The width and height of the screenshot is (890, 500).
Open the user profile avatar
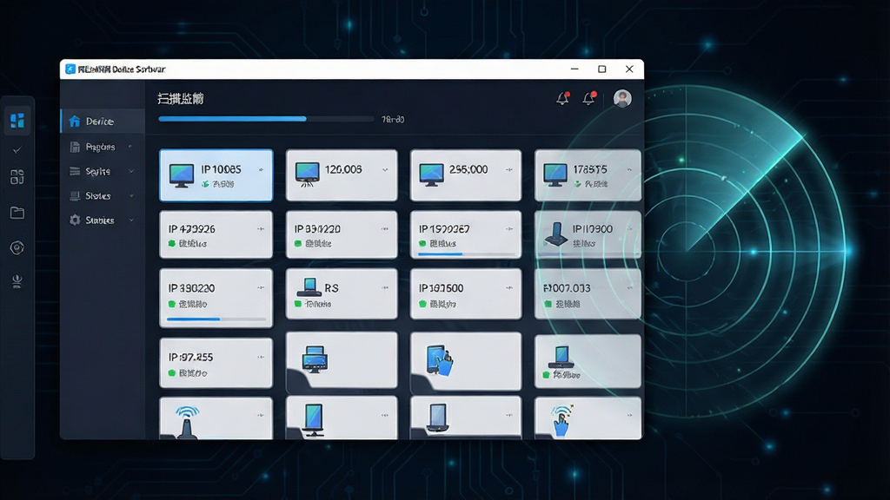pos(622,98)
